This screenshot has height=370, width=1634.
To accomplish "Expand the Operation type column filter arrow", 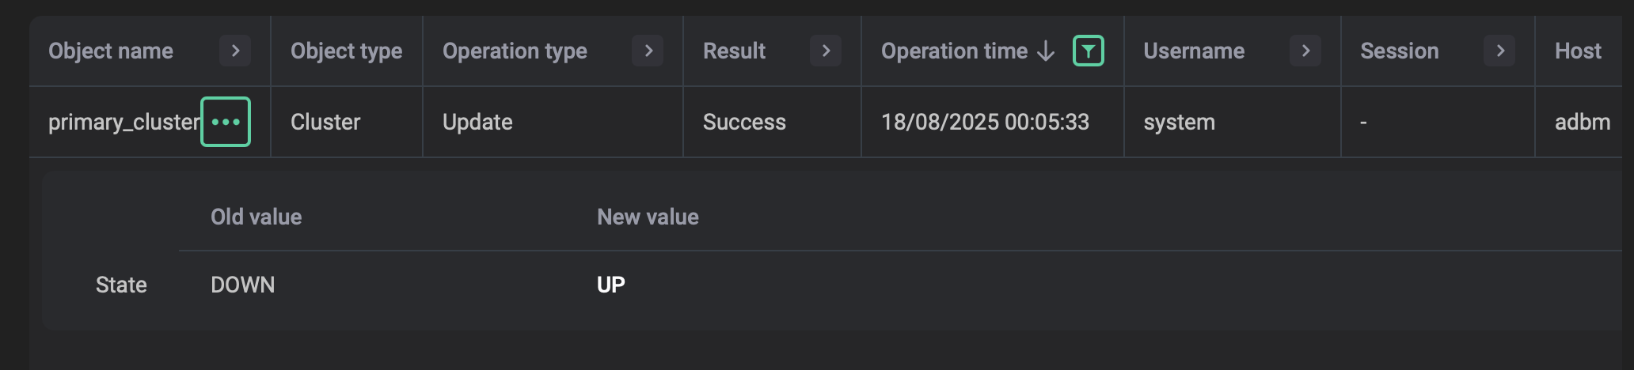I will tap(648, 51).
